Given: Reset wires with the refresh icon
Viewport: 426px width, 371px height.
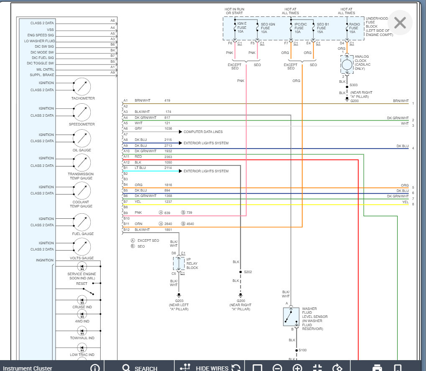Looking at the screenshot, I should pyautogui.click(x=236, y=368).
